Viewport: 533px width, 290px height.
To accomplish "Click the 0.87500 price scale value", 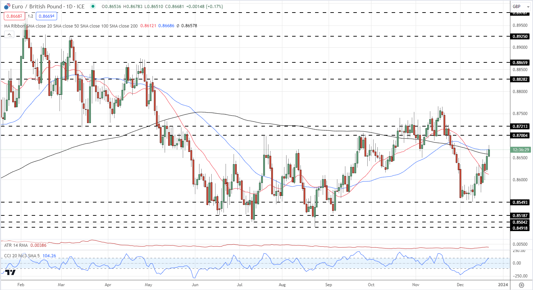I will [520, 114].
